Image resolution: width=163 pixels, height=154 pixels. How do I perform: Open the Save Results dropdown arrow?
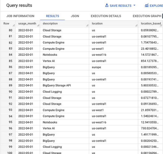(134, 5)
